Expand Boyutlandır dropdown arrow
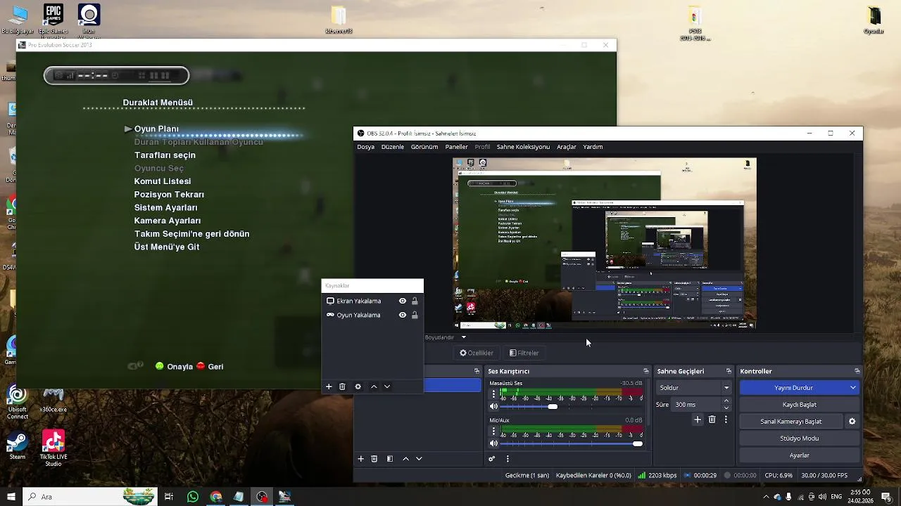901x506 pixels. pyautogui.click(x=463, y=337)
